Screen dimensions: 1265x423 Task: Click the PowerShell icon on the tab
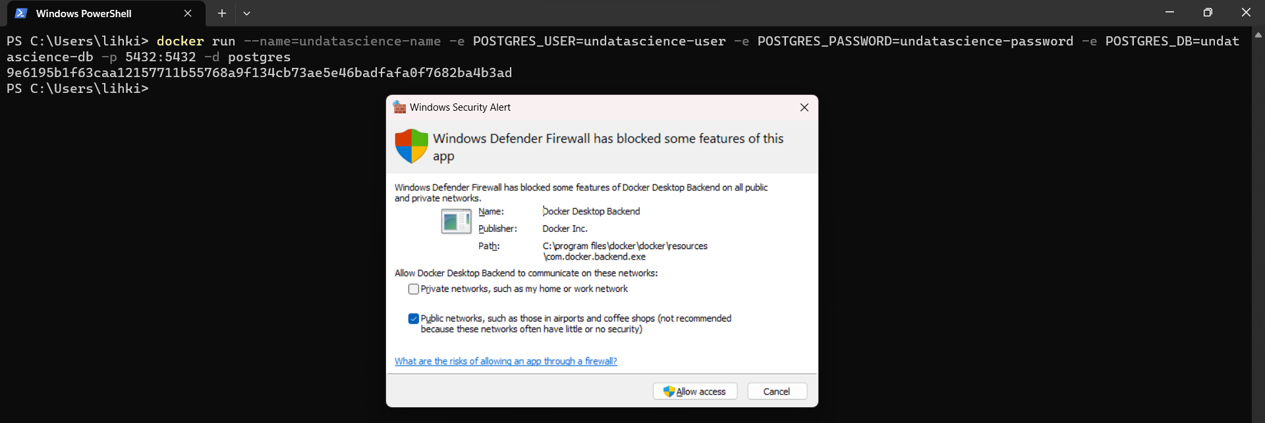click(21, 13)
